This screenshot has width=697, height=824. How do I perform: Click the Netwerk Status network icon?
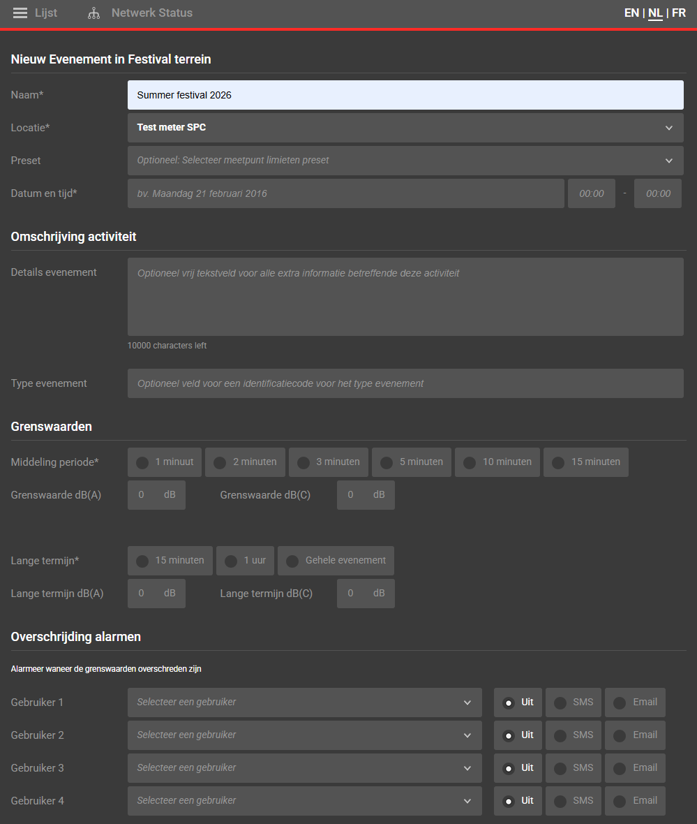click(94, 13)
